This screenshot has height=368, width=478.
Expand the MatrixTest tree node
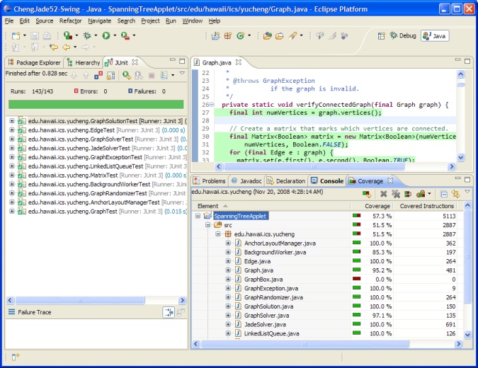click(x=11, y=176)
